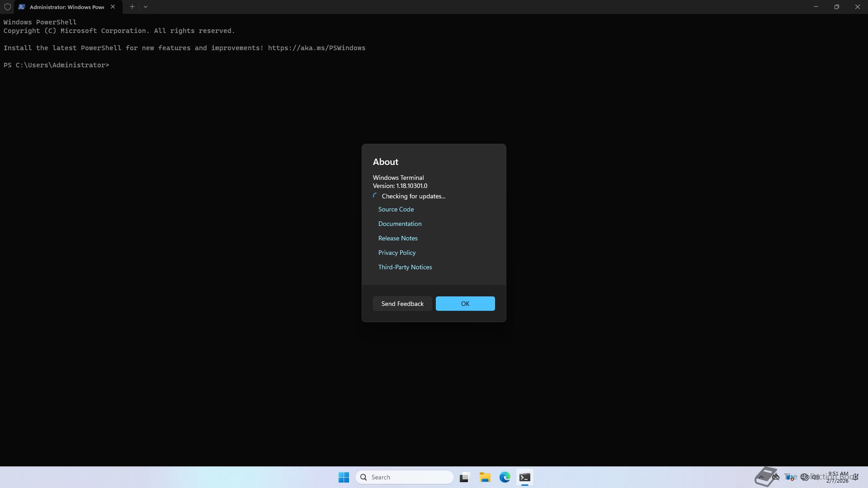The height and width of the screenshot is (488, 868).
Task: Open Microsoft Edge from taskbar
Action: (505, 477)
